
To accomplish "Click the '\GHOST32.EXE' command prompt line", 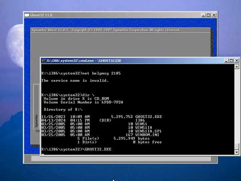I will [77, 149].
